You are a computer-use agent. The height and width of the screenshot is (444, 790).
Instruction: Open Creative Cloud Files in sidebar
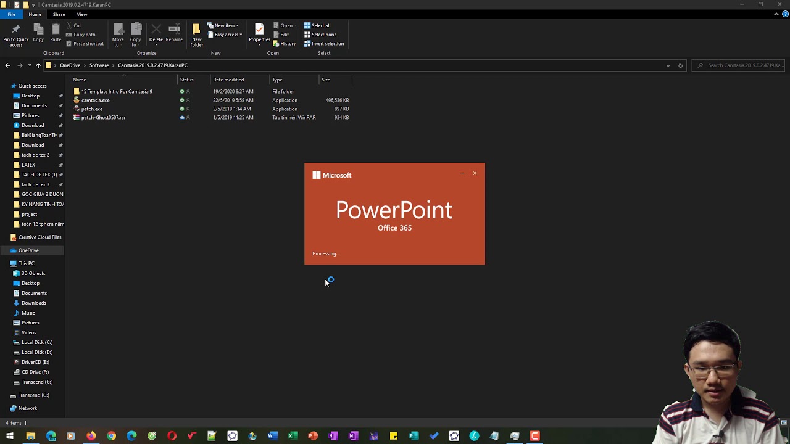click(39, 237)
